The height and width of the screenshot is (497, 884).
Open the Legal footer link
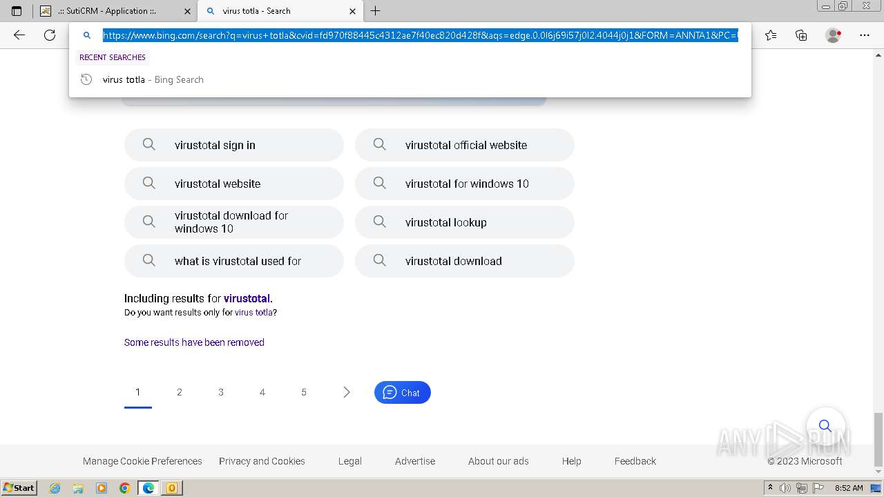point(350,461)
